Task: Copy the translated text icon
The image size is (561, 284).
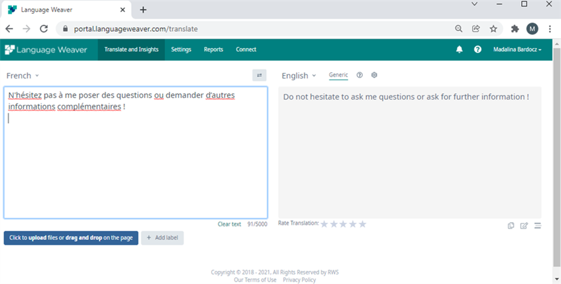Action: pyautogui.click(x=511, y=225)
